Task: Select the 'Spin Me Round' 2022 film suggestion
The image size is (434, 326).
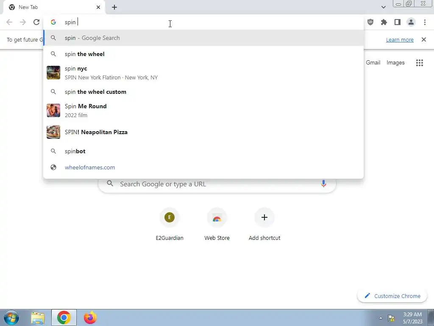Action: pyautogui.click(x=203, y=110)
